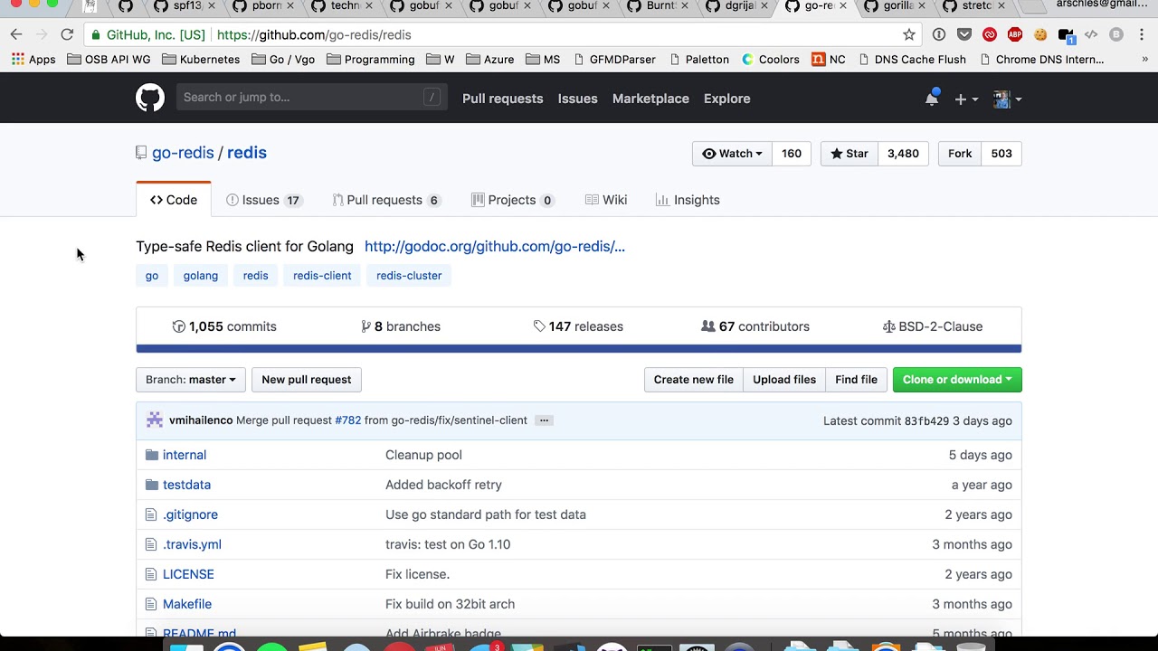Bookmark page with the star icon in address bar
This screenshot has height=651, width=1158.
point(909,34)
